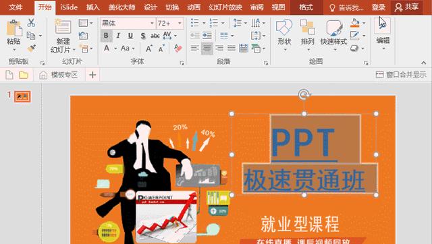The height and width of the screenshot is (244, 432).
Task: Click open folder icon below ribbon
Action: pos(24,75)
